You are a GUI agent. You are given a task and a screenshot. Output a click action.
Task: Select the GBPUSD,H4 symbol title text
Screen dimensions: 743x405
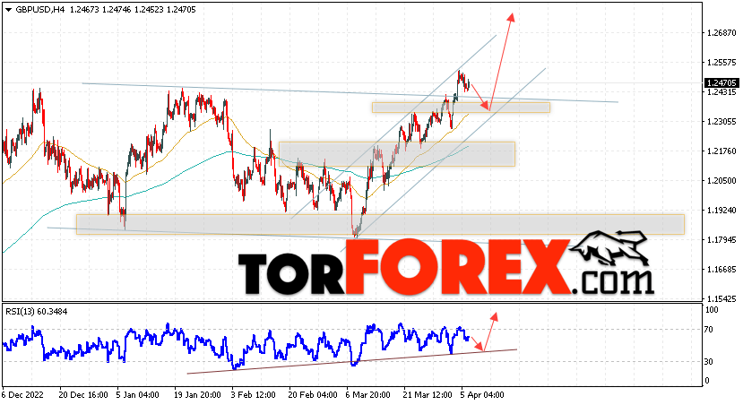click(x=39, y=10)
